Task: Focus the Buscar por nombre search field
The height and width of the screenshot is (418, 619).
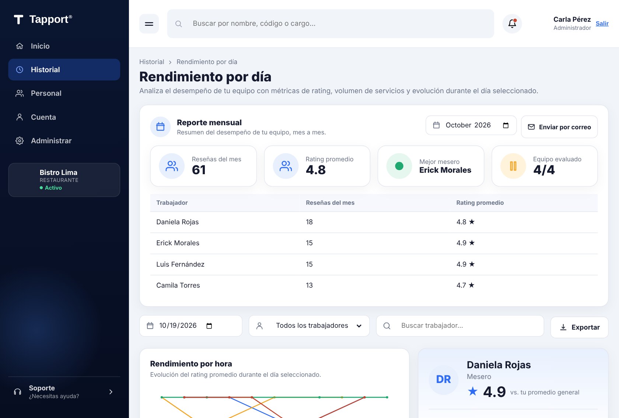Action: (331, 24)
